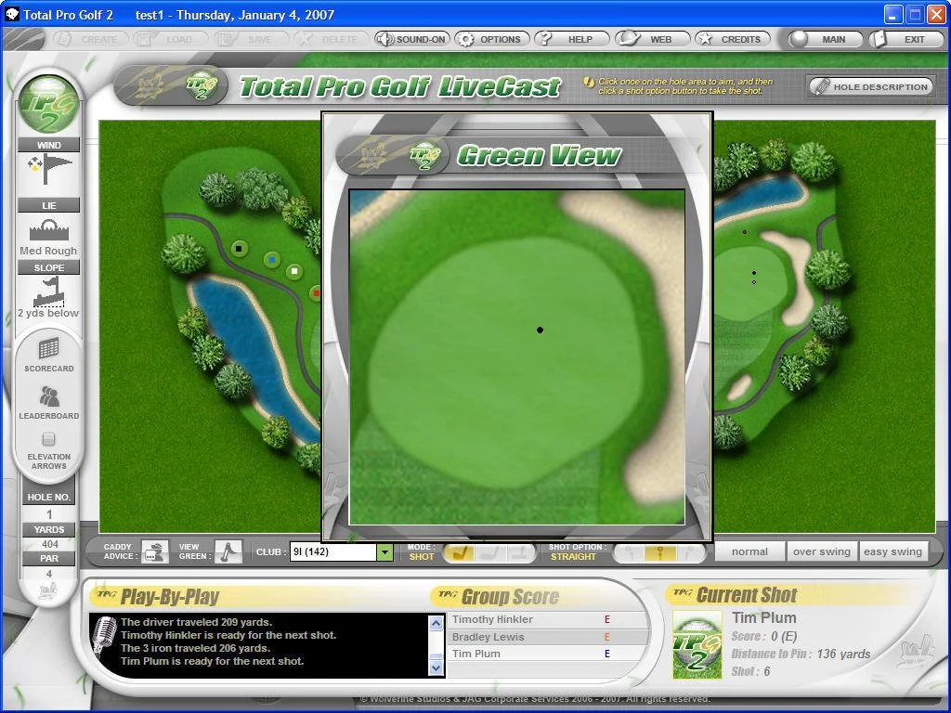Take a shot with the over swing button
The image size is (951, 713).
pyautogui.click(x=821, y=551)
